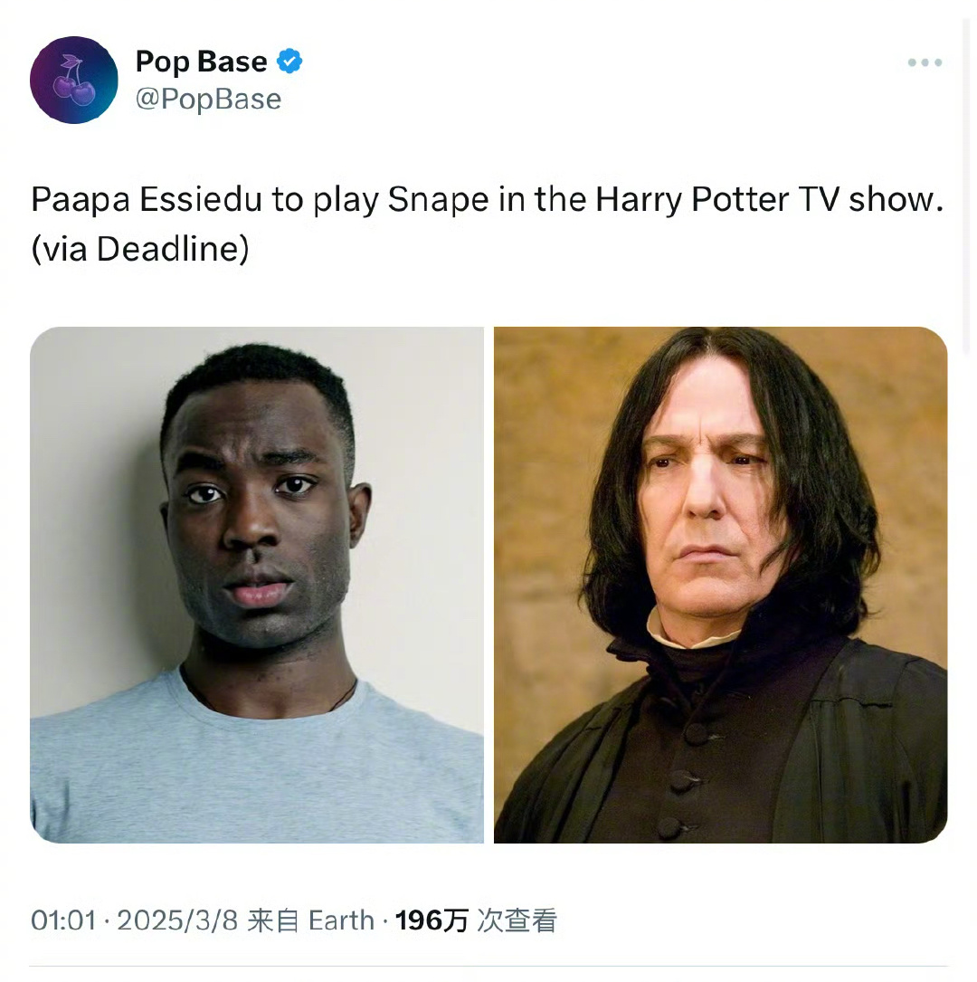The height and width of the screenshot is (982, 977).
Task: Click the name Paapa Essiedu in the tweet
Action: (147, 200)
